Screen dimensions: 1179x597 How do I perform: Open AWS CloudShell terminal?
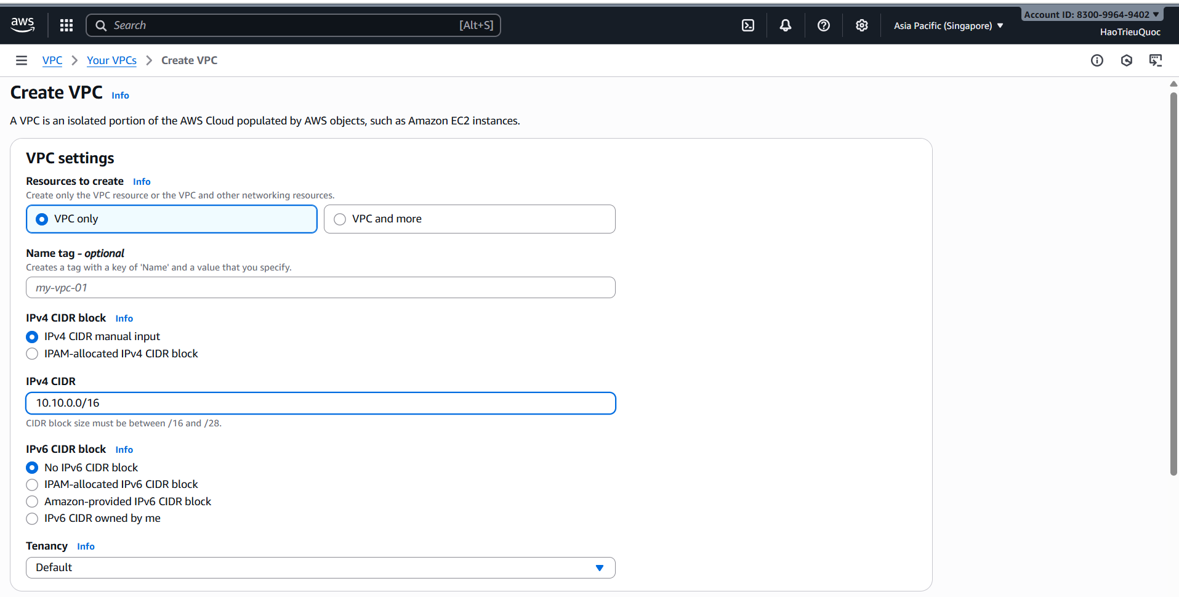(747, 25)
